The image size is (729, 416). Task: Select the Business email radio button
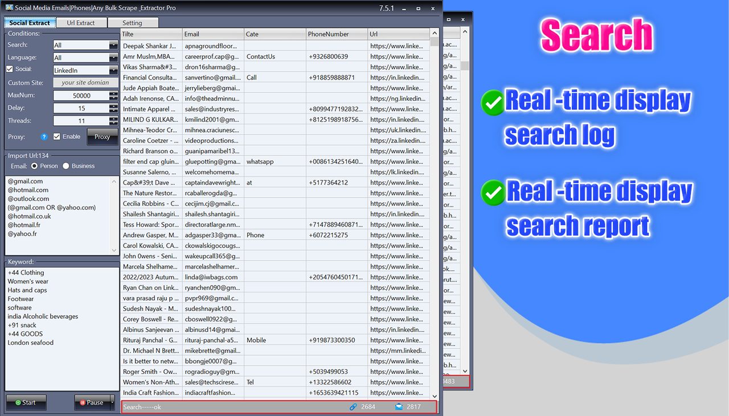coord(66,166)
